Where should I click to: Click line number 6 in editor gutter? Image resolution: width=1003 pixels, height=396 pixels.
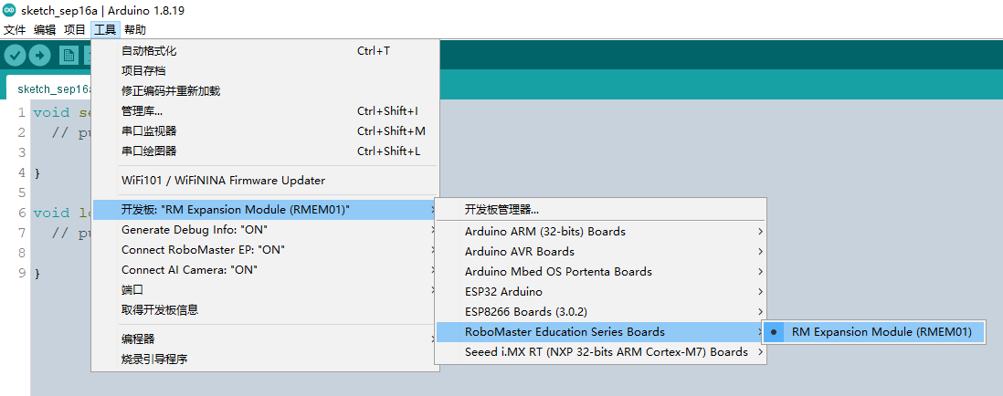click(x=22, y=213)
